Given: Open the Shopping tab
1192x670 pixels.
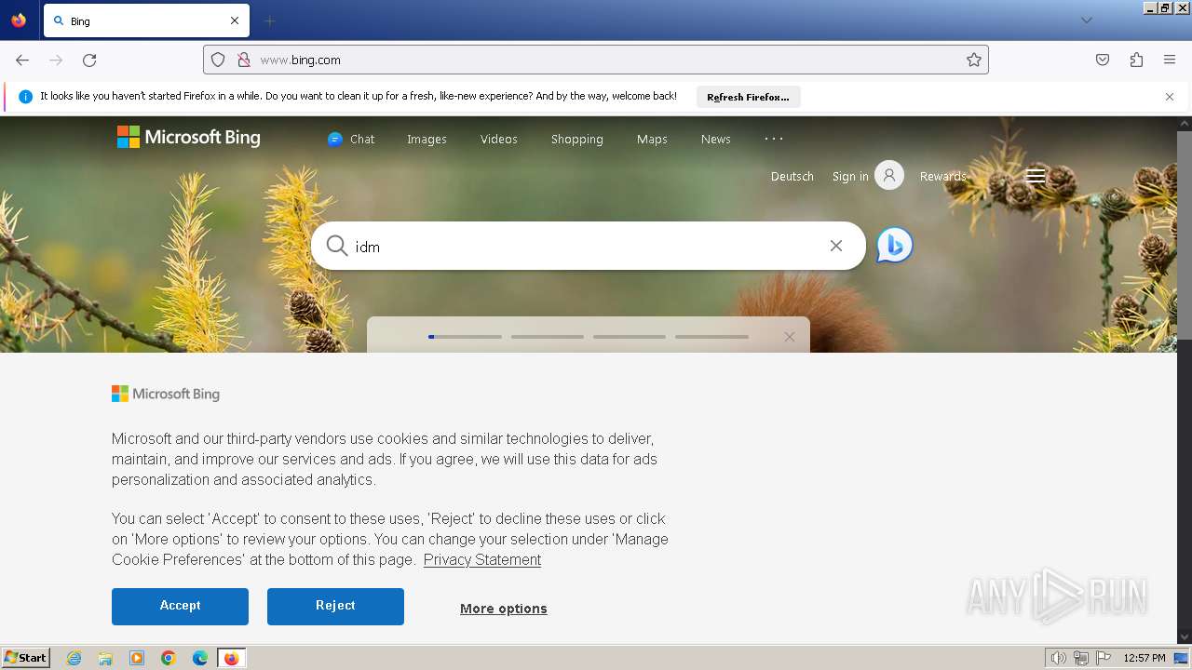Looking at the screenshot, I should 577,139.
